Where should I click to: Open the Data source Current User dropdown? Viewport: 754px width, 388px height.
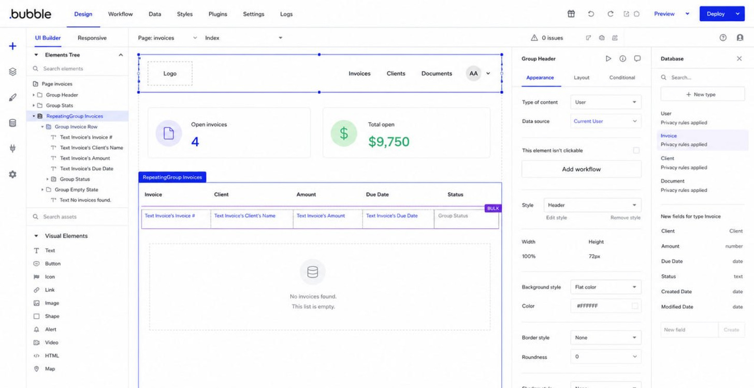pos(605,121)
